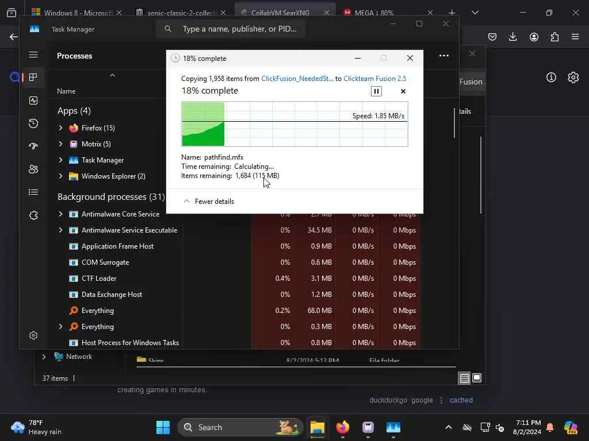Image resolution: width=589 pixels, height=441 pixels.
Task: Click Task Manager three-dots more options
Action: pos(444,56)
